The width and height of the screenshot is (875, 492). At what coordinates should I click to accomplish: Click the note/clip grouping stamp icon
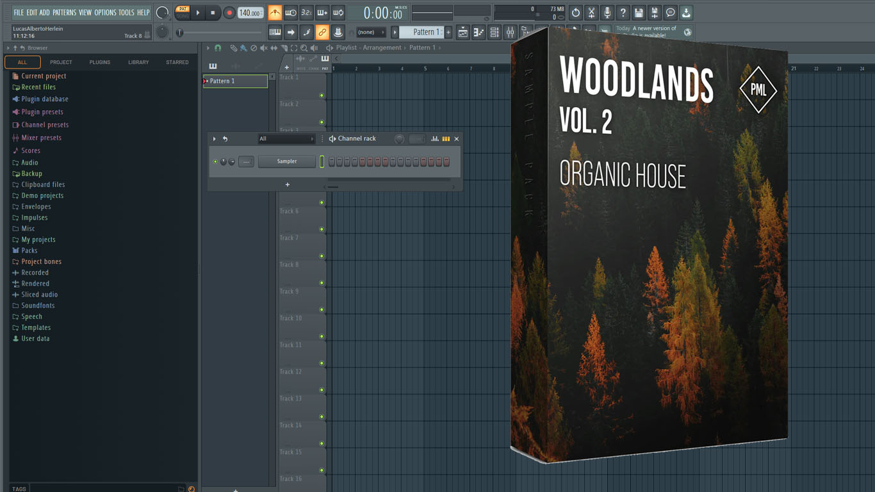[338, 32]
